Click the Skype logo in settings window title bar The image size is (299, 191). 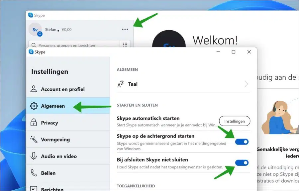point(31,52)
